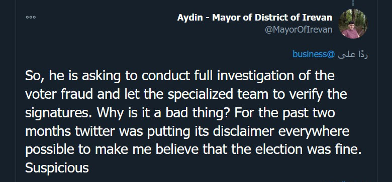This screenshot has width=392, height=182.
Task: Open Aydin's profile picture
Action: (x=353, y=24)
